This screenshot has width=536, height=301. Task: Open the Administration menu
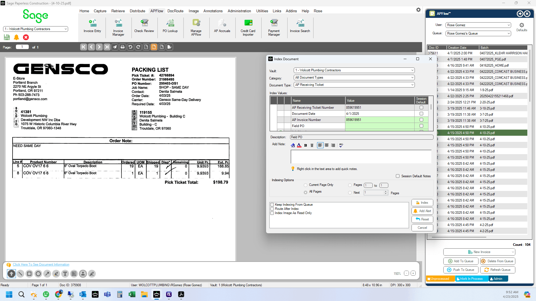pos(239,11)
